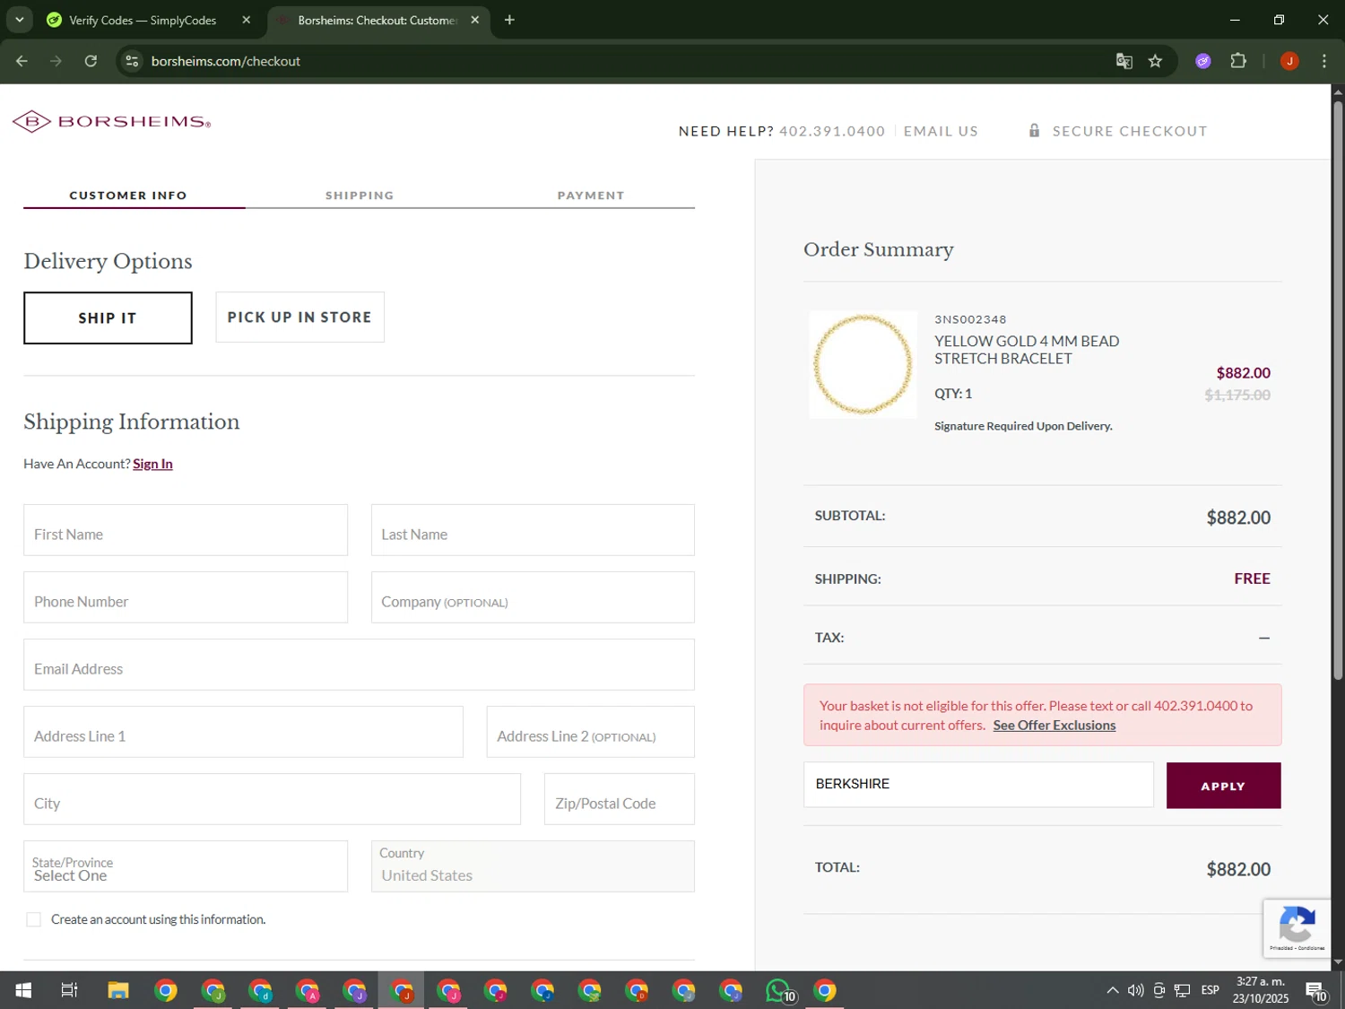The image size is (1345, 1009).
Task: Focus the Email Address field
Action: (x=359, y=665)
